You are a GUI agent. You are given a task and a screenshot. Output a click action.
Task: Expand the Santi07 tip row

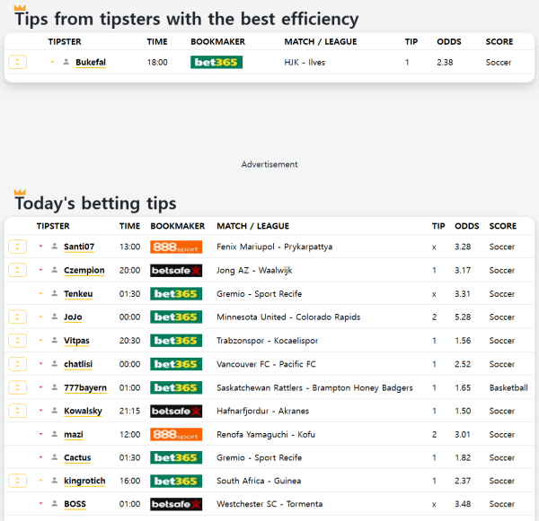click(x=17, y=247)
